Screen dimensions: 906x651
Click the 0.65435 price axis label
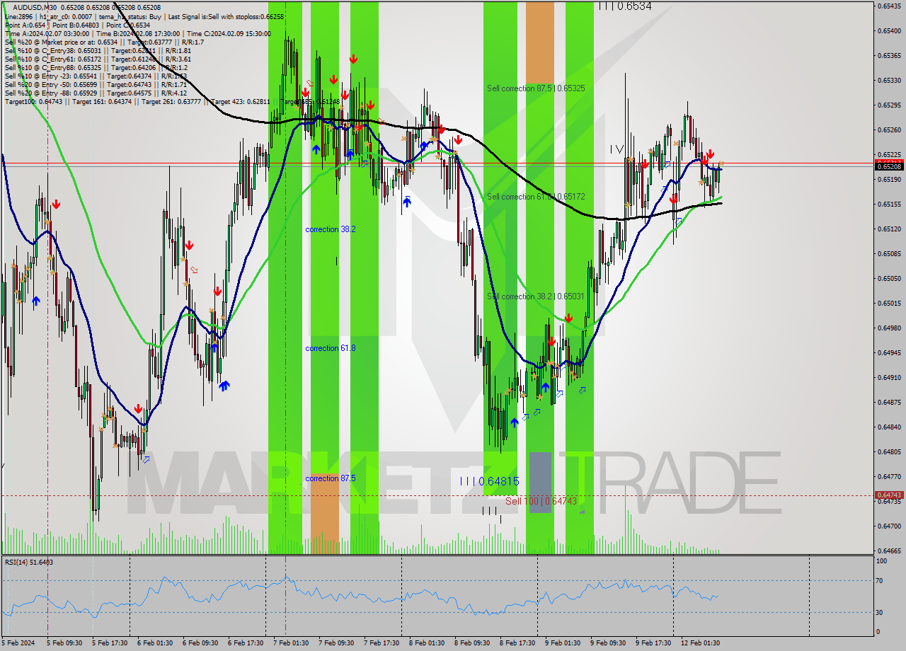point(889,6)
